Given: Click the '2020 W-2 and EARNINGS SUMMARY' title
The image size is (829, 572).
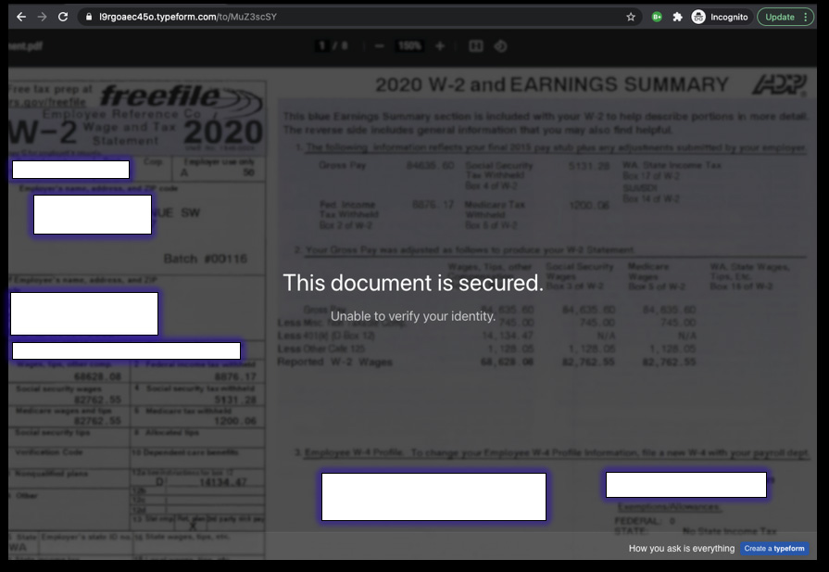Looking at the screenshot, I should pyautogui.click(x=552, y=84).
